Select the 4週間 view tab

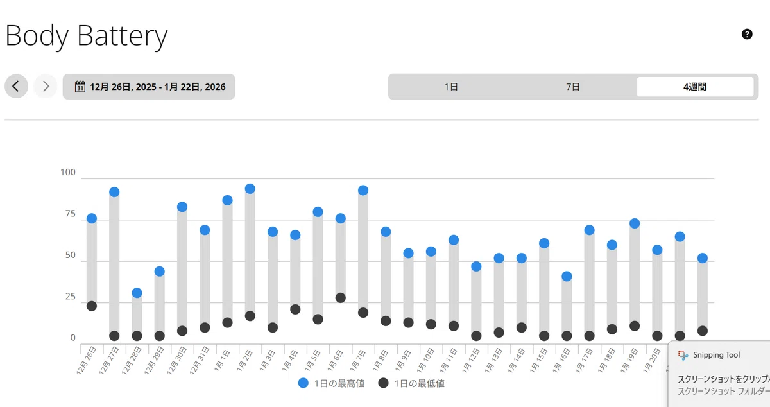coord(695,87)
